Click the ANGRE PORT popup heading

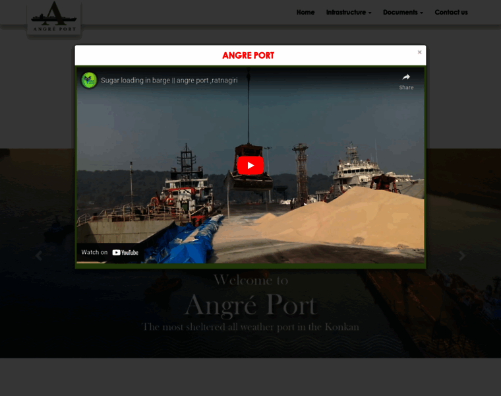(249, 55)
